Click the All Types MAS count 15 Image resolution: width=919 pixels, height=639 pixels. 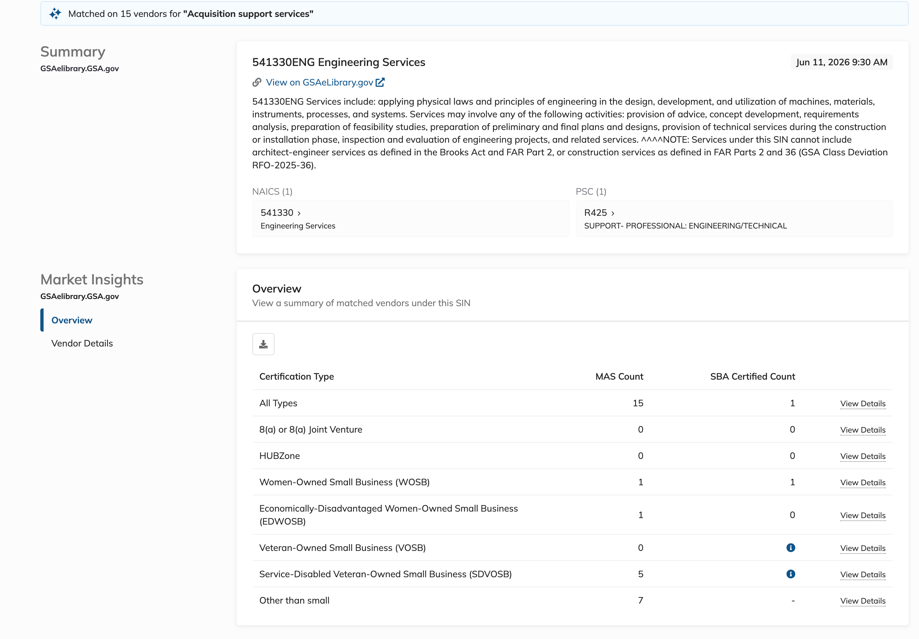[x=638, y=403]
